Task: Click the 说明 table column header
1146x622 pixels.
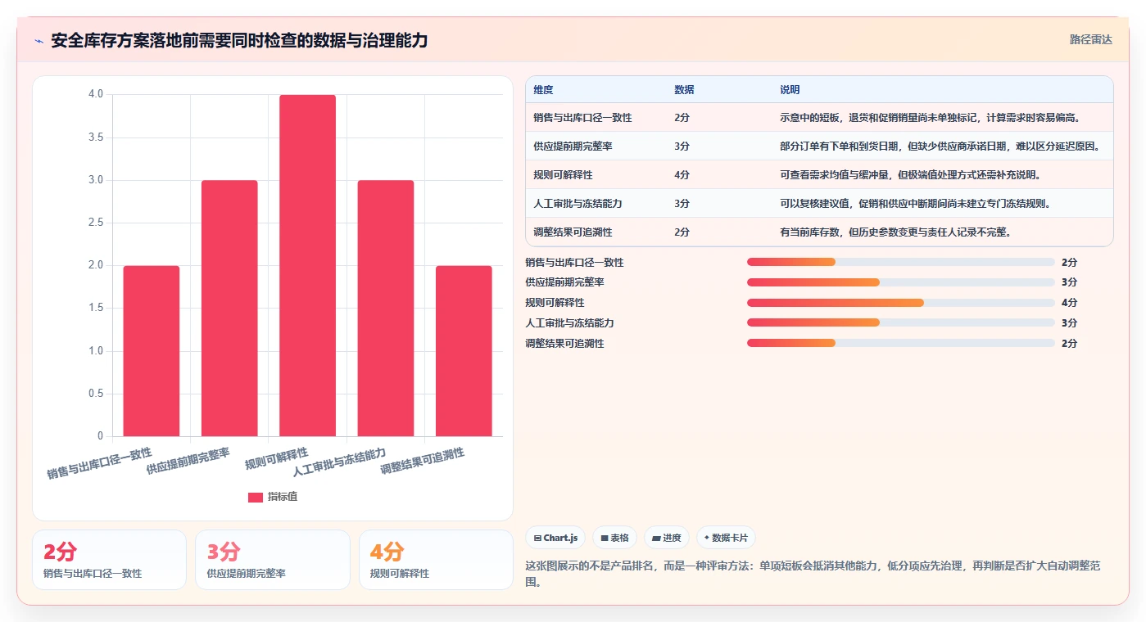Action: point(790,90)
